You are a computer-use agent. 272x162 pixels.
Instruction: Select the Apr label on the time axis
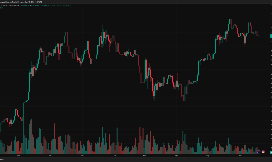pos(176,156)
